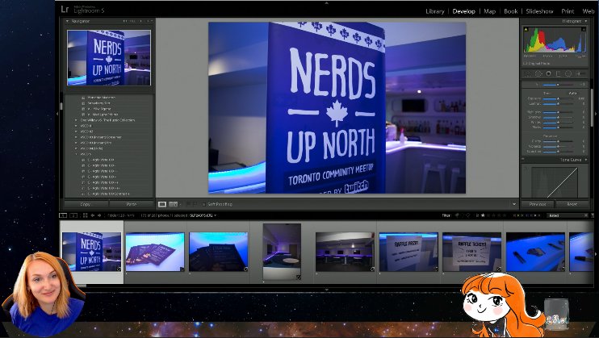Click the right panel vertical scrollbar

pos(592,107)
